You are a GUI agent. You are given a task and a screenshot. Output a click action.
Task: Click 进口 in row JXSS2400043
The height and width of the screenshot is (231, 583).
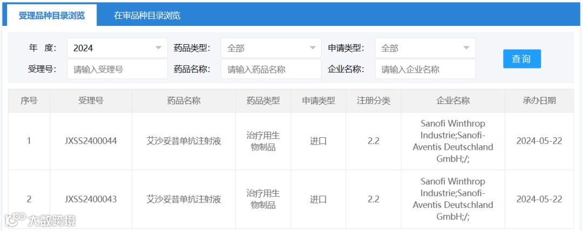coord(318,199)
